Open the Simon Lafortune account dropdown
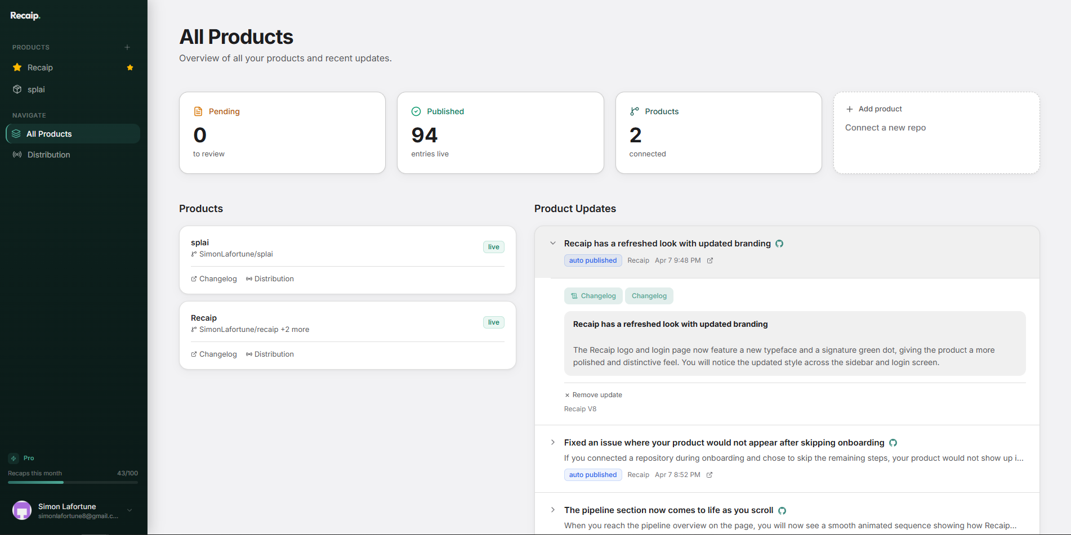1071x535 pixels. (130, 510)
